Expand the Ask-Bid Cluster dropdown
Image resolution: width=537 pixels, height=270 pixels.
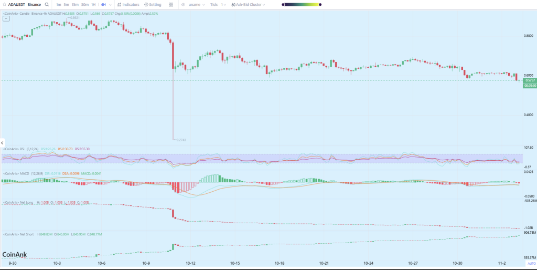click(263, 5)
